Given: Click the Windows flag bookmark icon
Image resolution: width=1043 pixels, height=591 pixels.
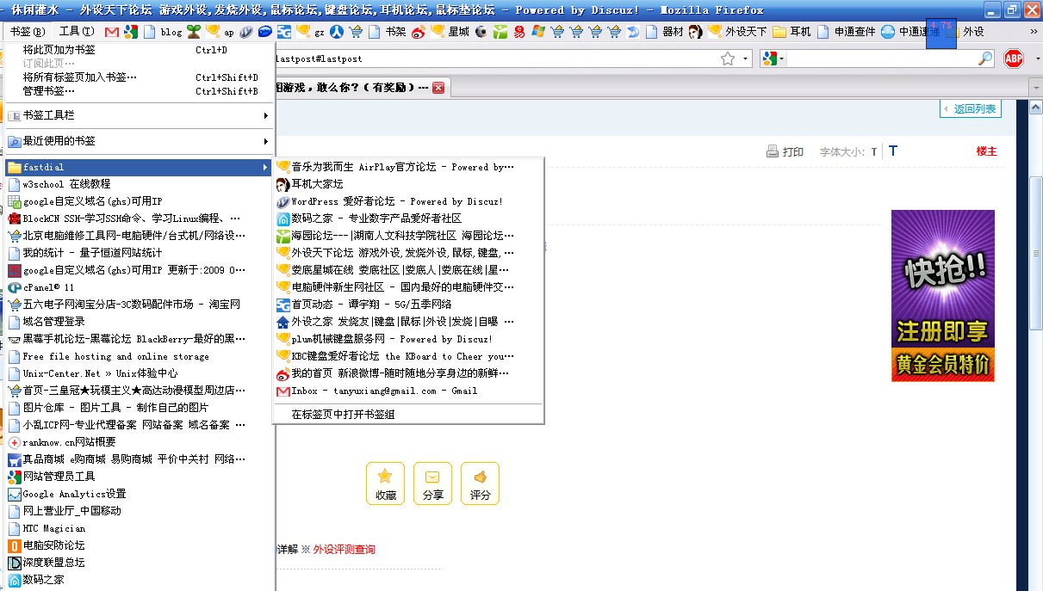Looking at the screenshot, I should tap(538, 32).
